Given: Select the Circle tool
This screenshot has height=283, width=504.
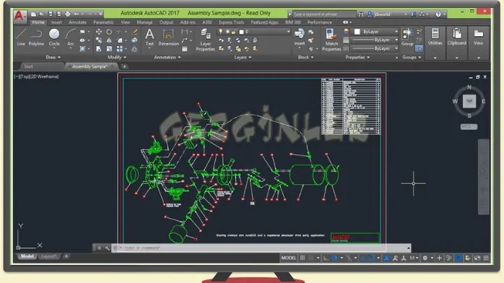Looking at the screenshot, I should point(54,38).
